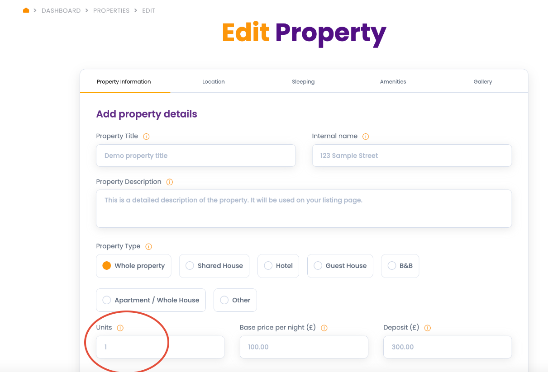This screenshot has height=372, width=548.
Task: Open the Amenities tab
Action: 393,82
